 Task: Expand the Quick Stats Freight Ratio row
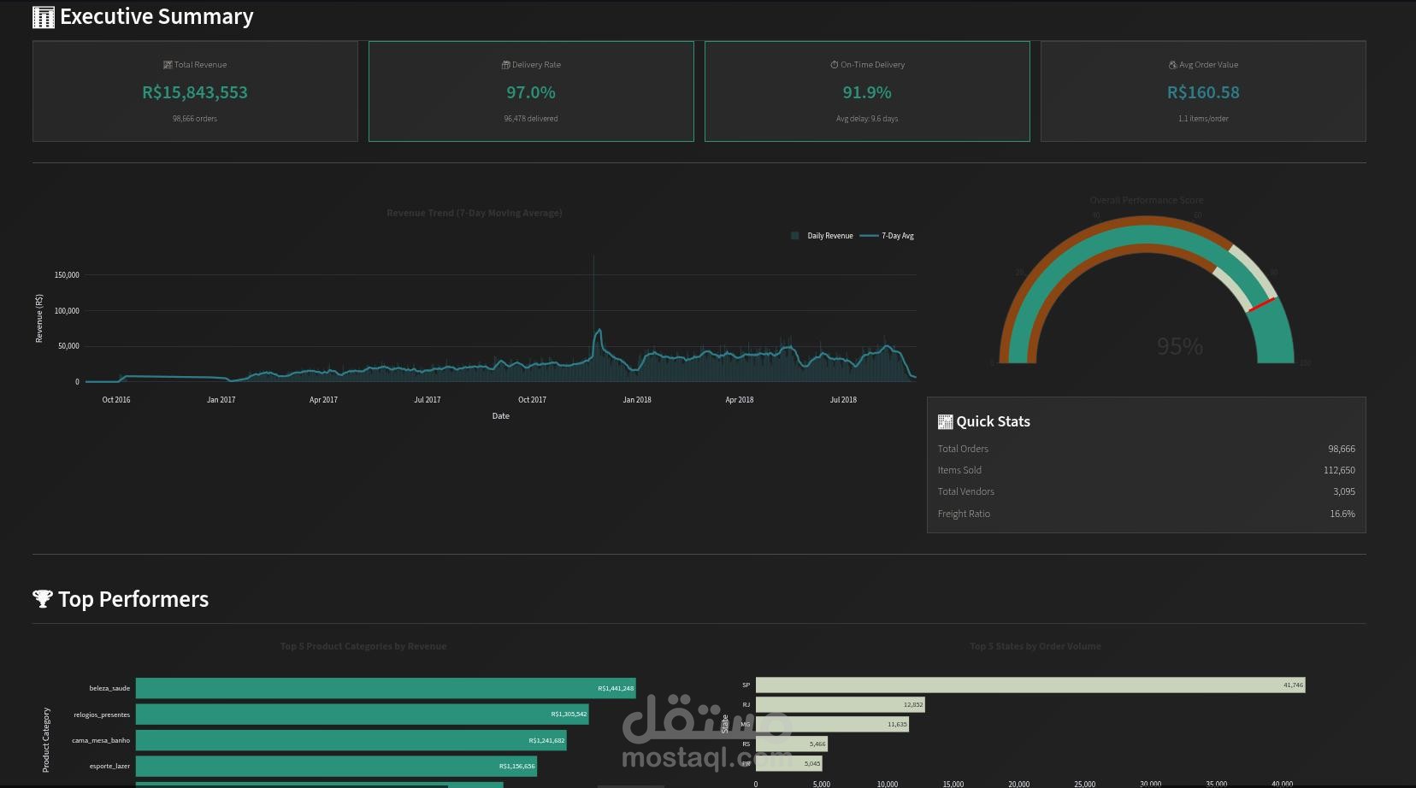pos(1146,513)
